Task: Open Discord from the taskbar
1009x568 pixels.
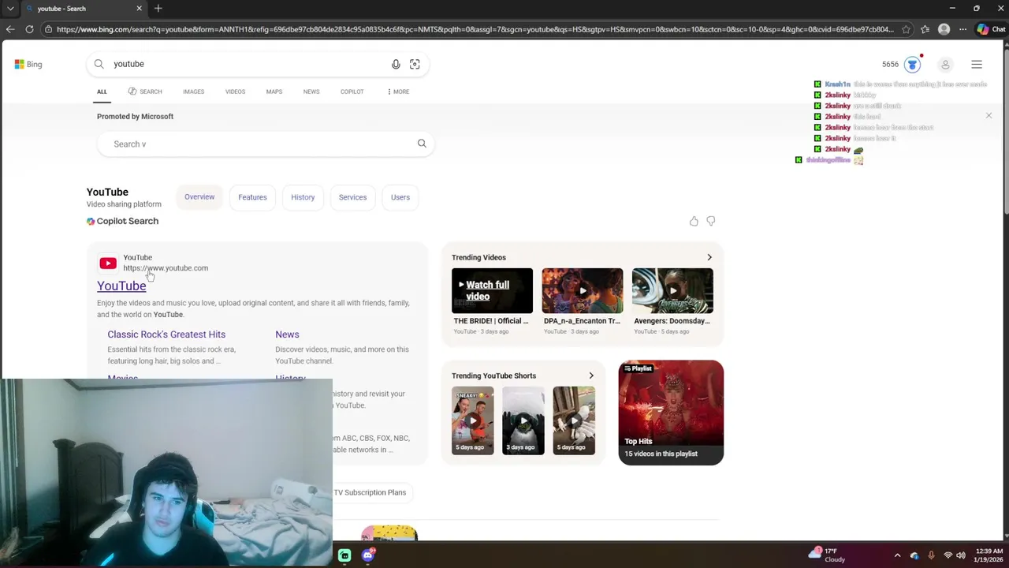Action: [x=368, y=555]
